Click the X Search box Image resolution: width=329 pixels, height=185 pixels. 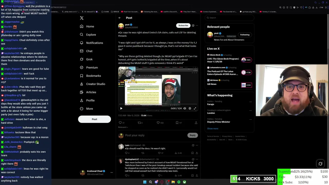tap(229, 18)
